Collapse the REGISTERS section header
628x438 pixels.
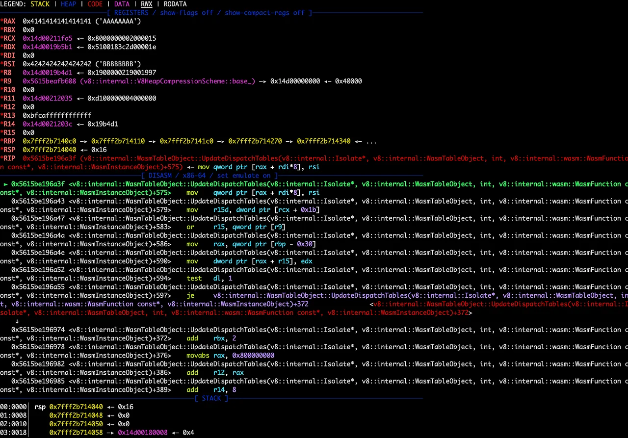point(130,12)
